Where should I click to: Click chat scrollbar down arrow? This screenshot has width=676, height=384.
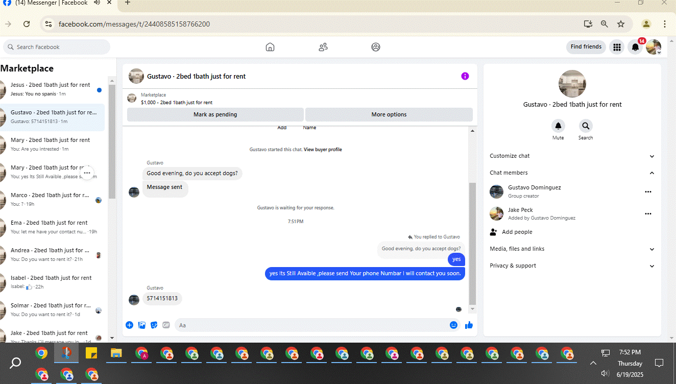click(472, 309)
